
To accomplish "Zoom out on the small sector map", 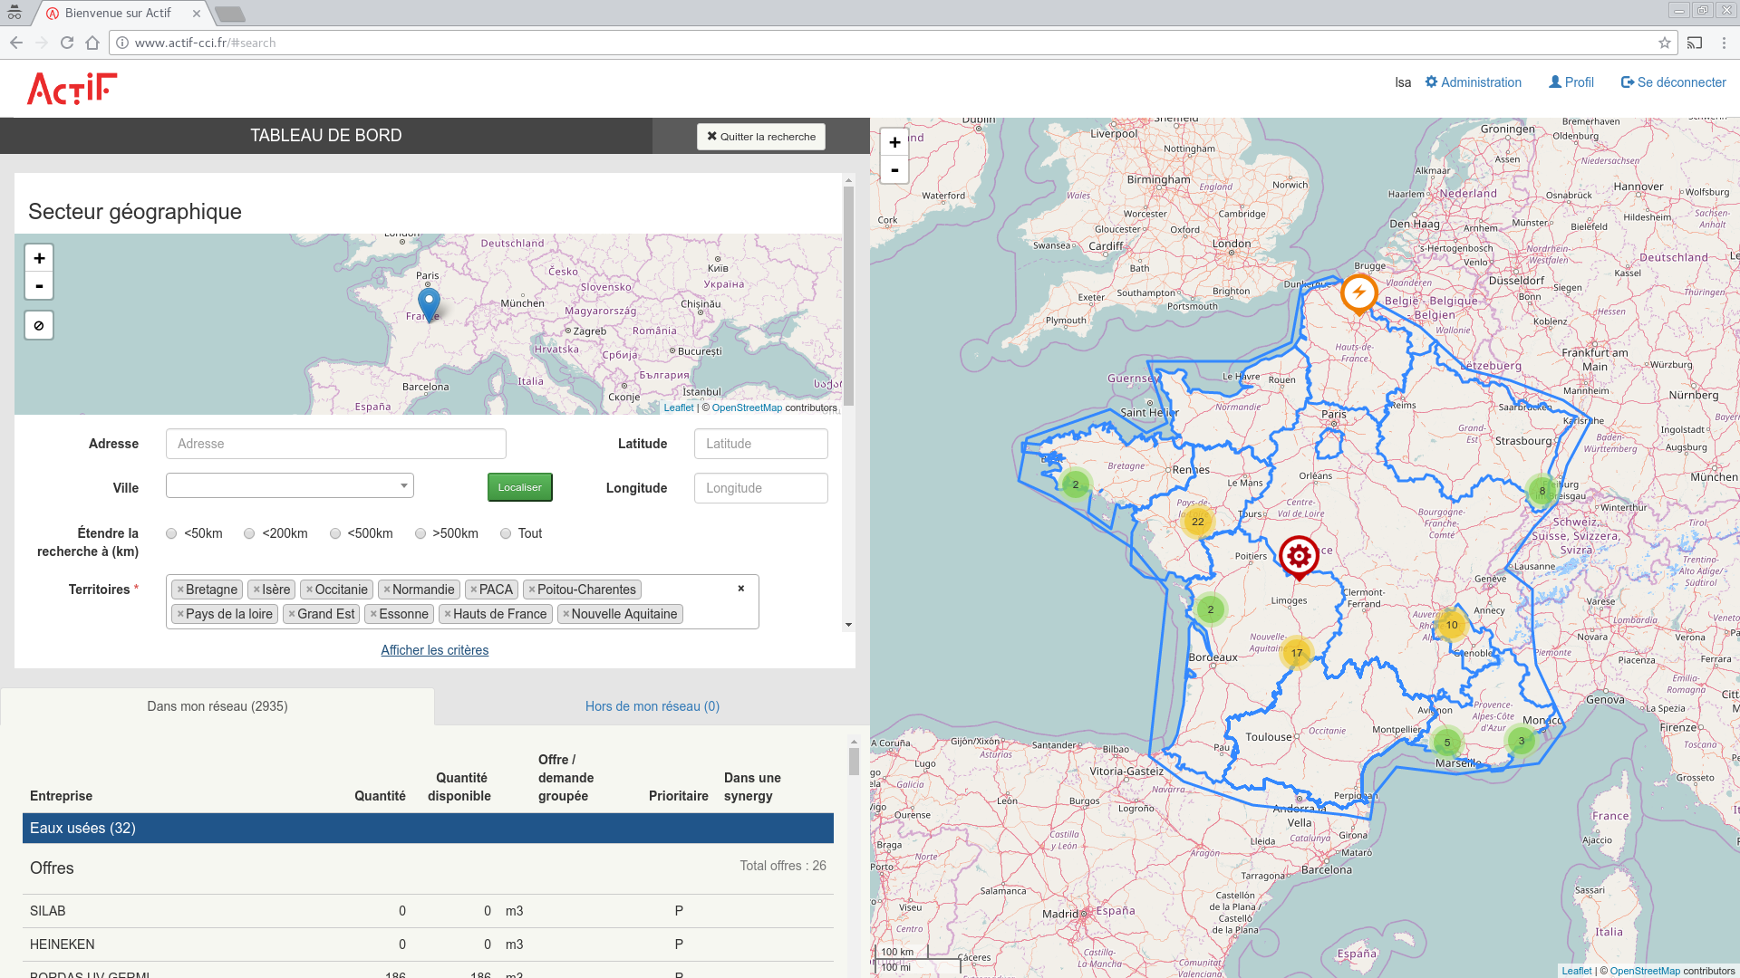I will coord(39,286).
